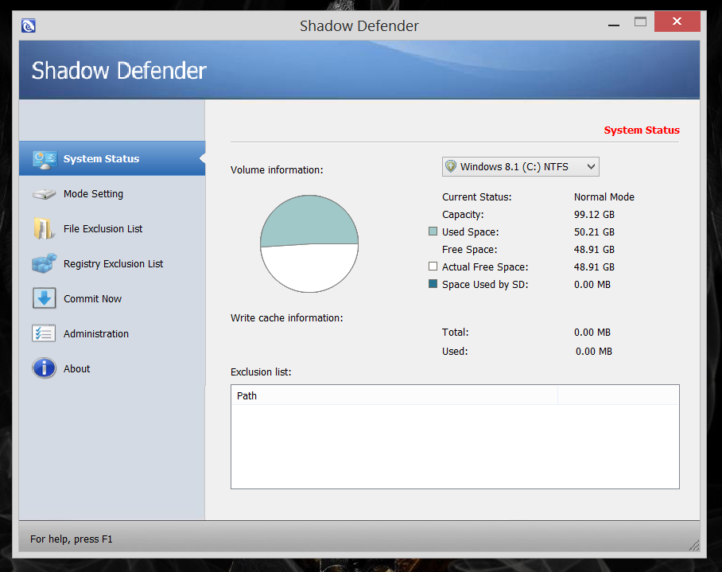Click the Current Status label
Viewport: 722px width, 572px height.
pyautogui.click(x=476, y=197)
